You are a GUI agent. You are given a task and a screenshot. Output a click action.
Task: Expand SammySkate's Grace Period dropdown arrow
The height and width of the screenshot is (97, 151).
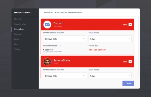129,76
